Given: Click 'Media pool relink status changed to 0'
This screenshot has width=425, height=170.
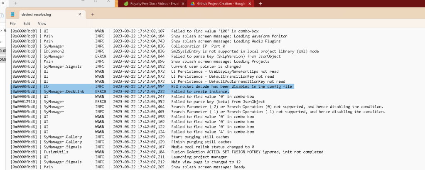Looking at the screenshot, I should 212,147.
